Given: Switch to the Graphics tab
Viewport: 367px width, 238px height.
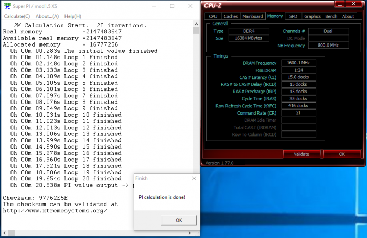Looking at the screenshot, I should point(312,16).
